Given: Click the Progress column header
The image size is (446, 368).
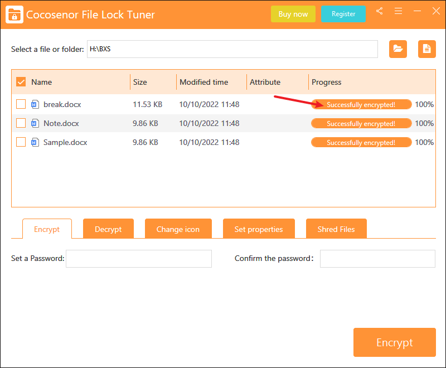Looking at the screenshot, I should tap(327, 82).
